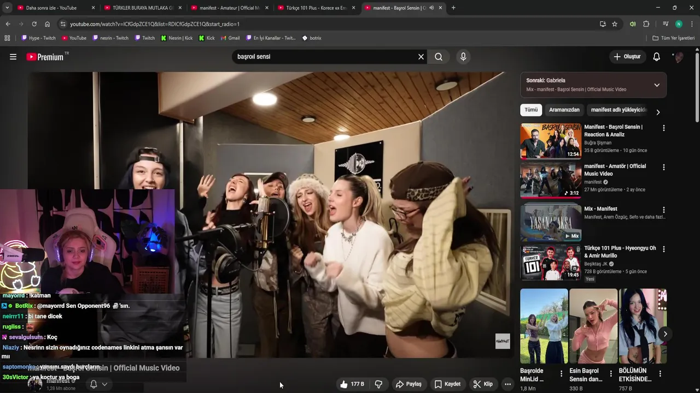Image resolution: width=700 pixels, height=393 pixels.
Task: Switch to TÜRKLER BURAYA MUTLAKA tab
Action: point(143,8)
